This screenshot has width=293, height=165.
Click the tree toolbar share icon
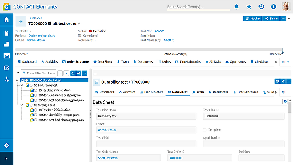(x=79, y=73)
